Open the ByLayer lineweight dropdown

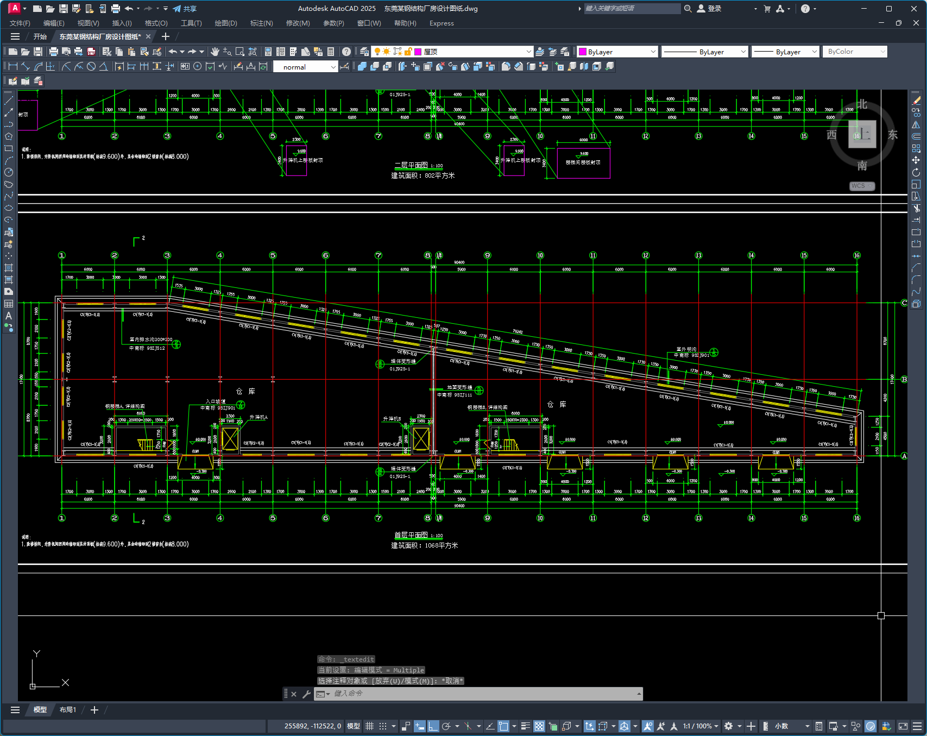tap(785, 52)
